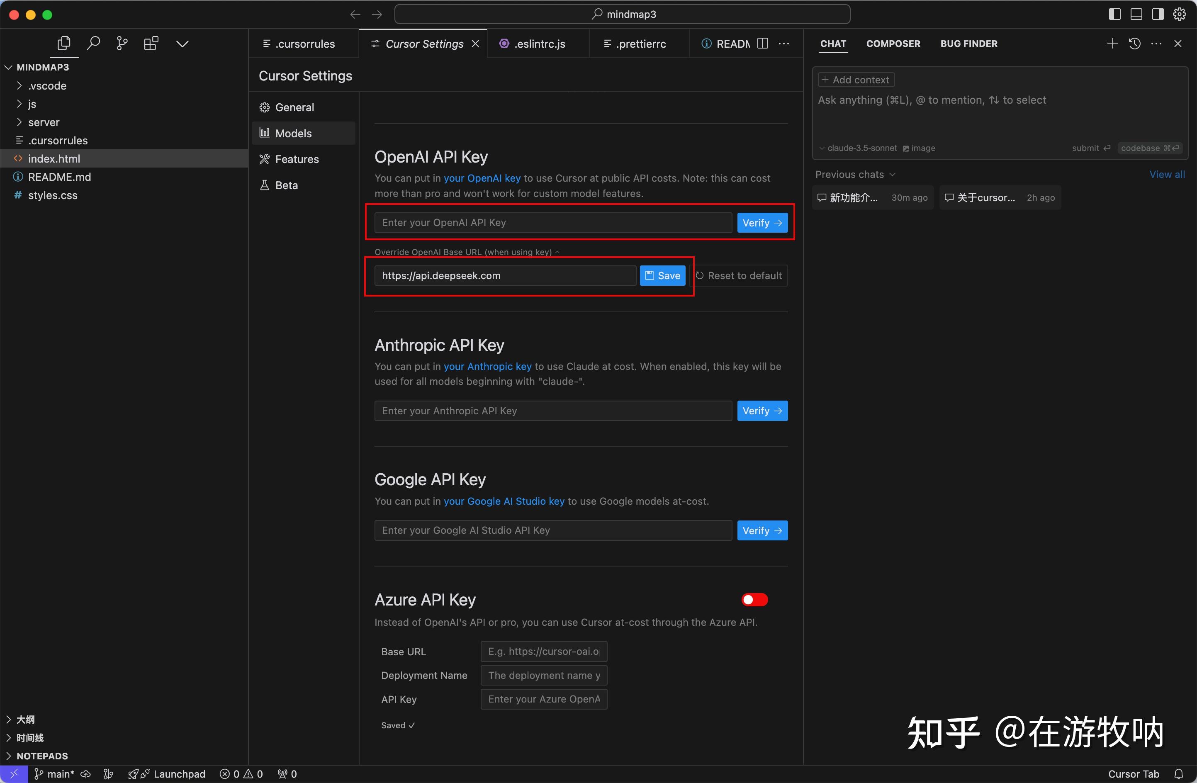Open the Extensions view icon

(151, 44)
